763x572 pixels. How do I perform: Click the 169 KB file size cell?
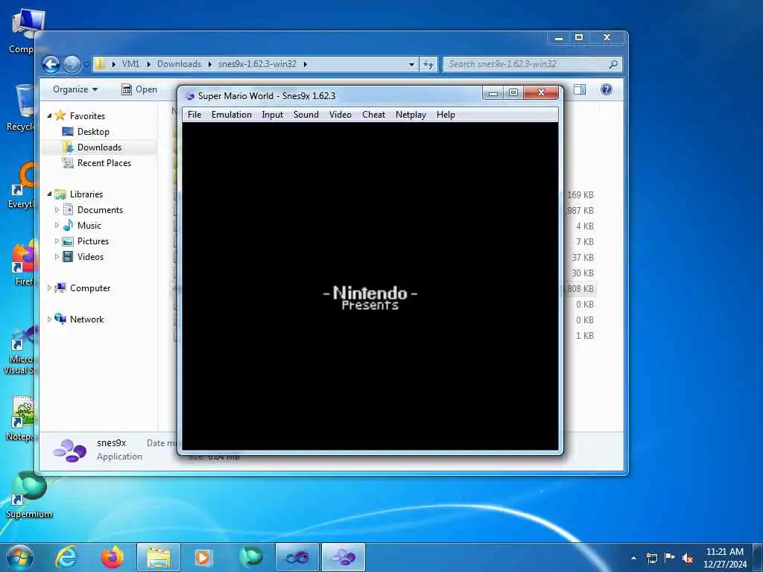[580, 195]
